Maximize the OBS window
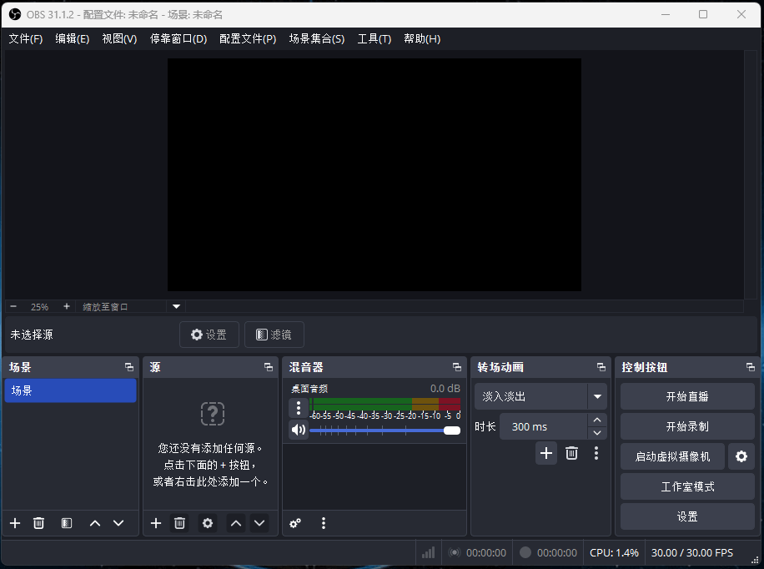Image resolution: width=764 pixels, height=569 pixels. coord(703,15)
